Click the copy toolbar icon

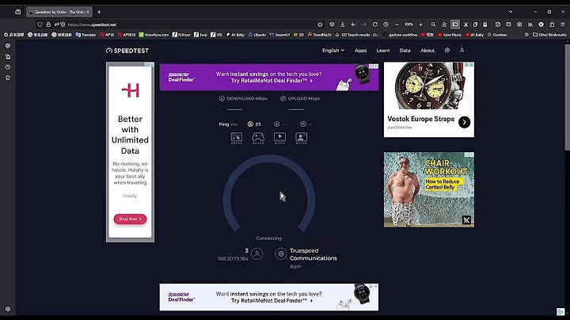tap(475, 25)
